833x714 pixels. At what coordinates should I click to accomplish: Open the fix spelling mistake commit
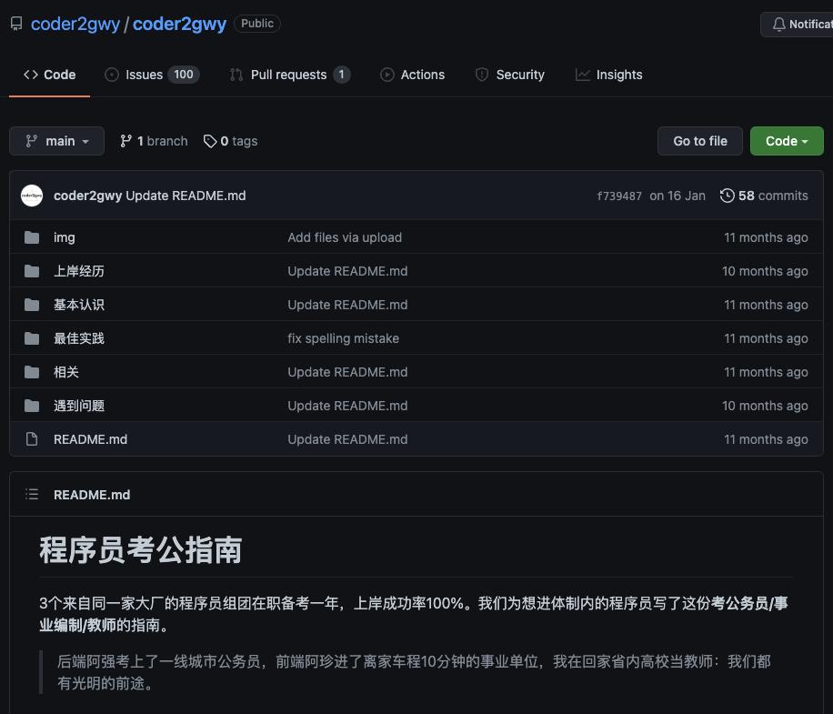point(343,338)
